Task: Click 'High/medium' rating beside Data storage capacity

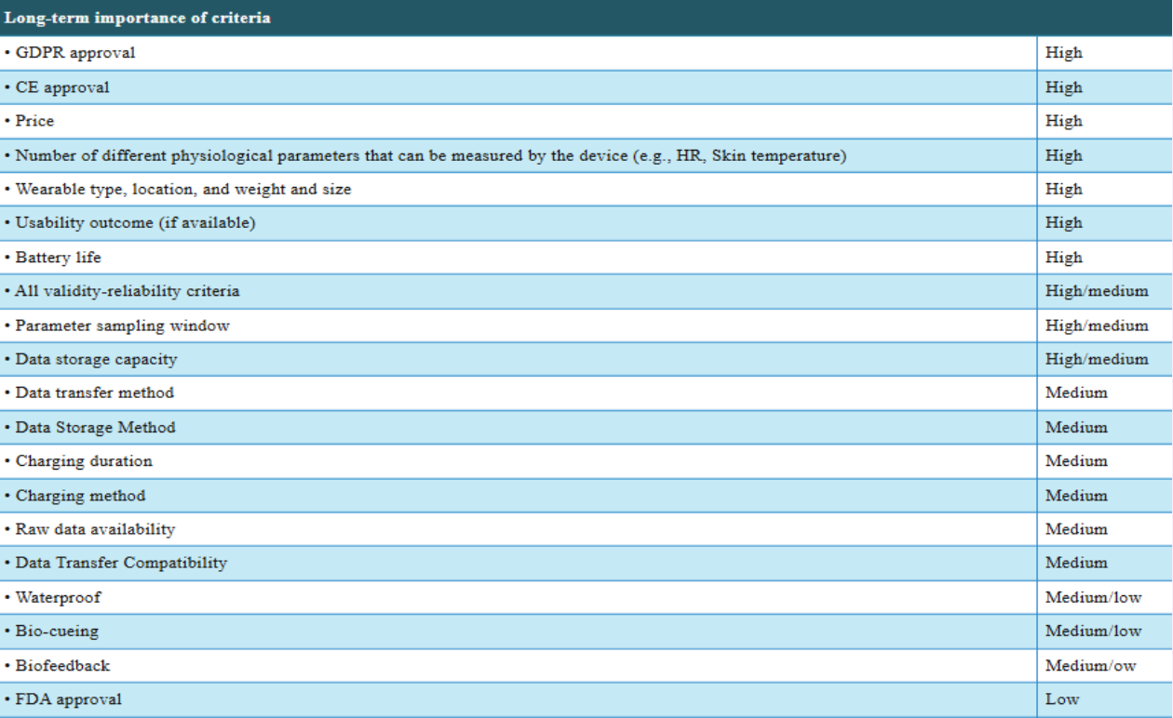Action: tap(1096, 359)
